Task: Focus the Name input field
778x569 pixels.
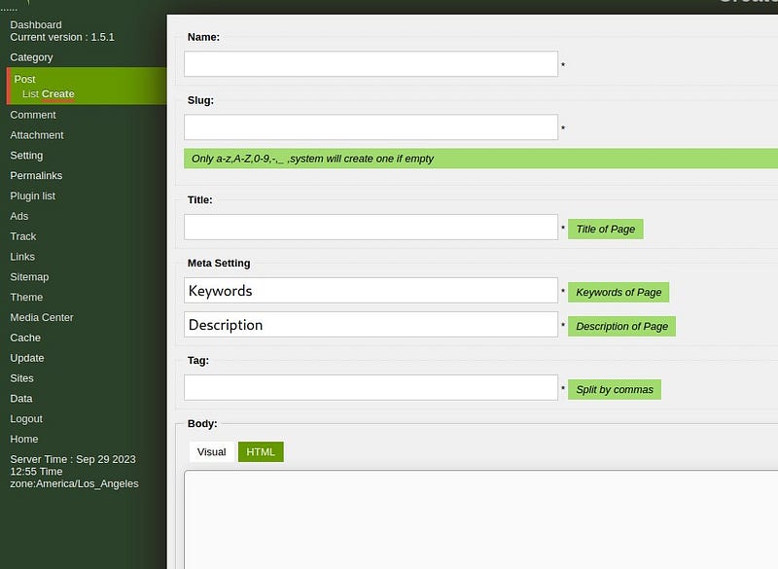Action: [x=371, y=64]
